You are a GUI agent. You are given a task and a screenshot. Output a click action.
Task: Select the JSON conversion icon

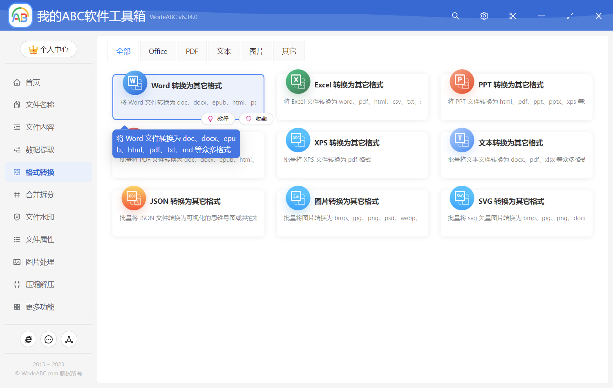pos(134,198)
